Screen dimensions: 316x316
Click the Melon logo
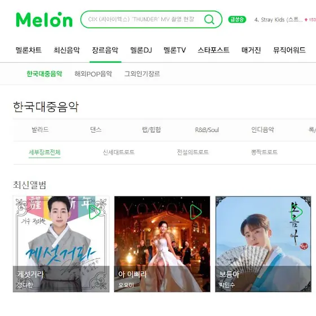pyautogui.click(x=44, y=20)
